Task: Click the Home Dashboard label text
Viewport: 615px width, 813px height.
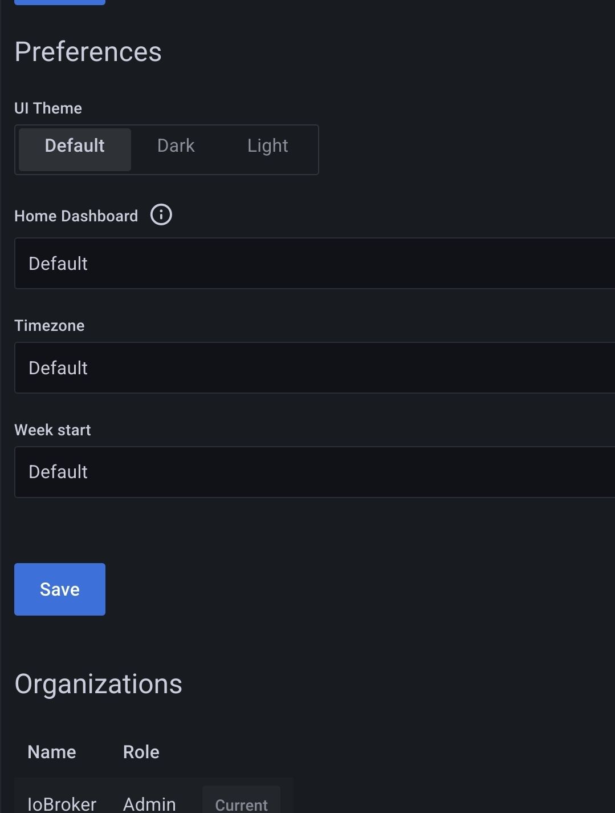Action: (x=76, y=216)
